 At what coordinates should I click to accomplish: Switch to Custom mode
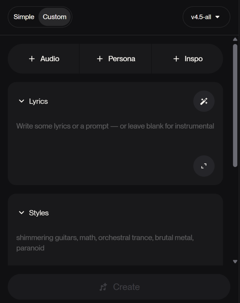[54, 17]
